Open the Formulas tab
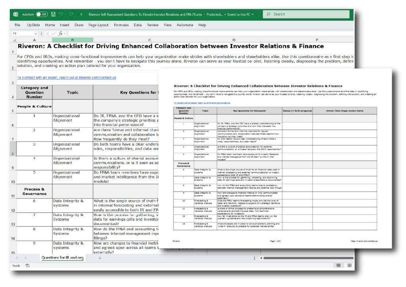This screenshot has height=287, width=406. coord(121,25)
